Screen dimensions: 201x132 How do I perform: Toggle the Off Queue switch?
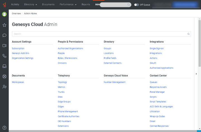[x=137, y=5]
